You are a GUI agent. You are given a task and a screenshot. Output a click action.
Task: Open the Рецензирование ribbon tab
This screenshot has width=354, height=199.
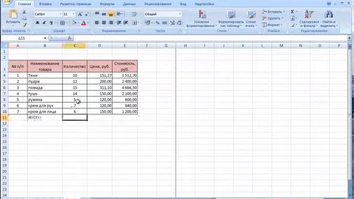pos(158,4)
